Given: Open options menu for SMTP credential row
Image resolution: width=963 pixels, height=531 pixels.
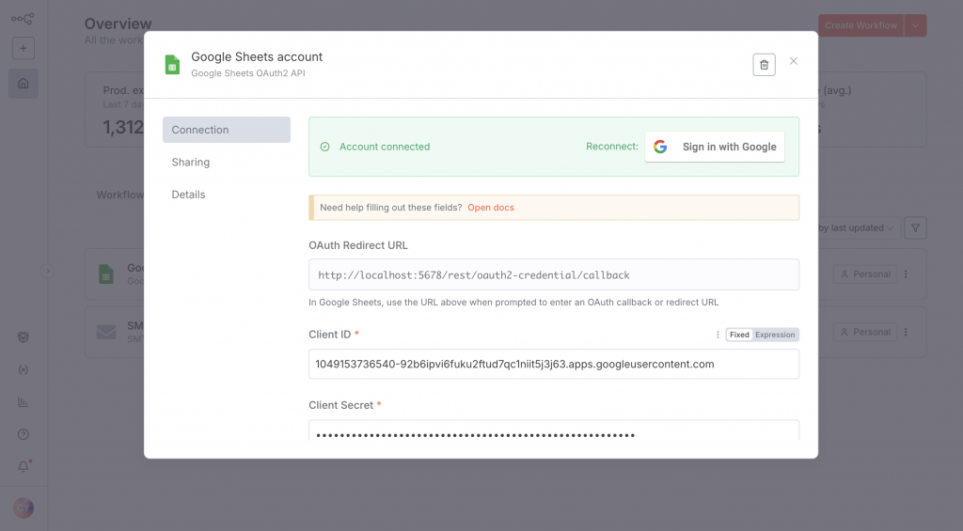Looking at the screenshot, I should pos(906,332).
